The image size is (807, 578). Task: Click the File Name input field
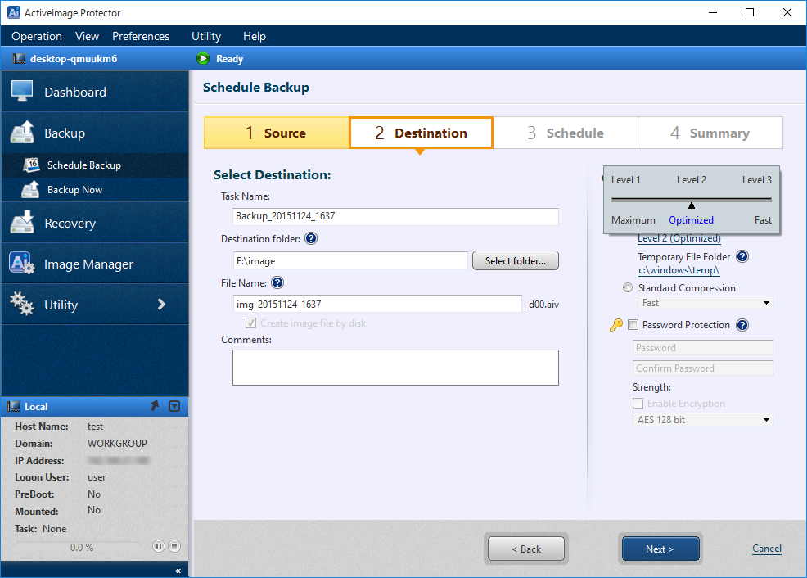coord(377,305)
